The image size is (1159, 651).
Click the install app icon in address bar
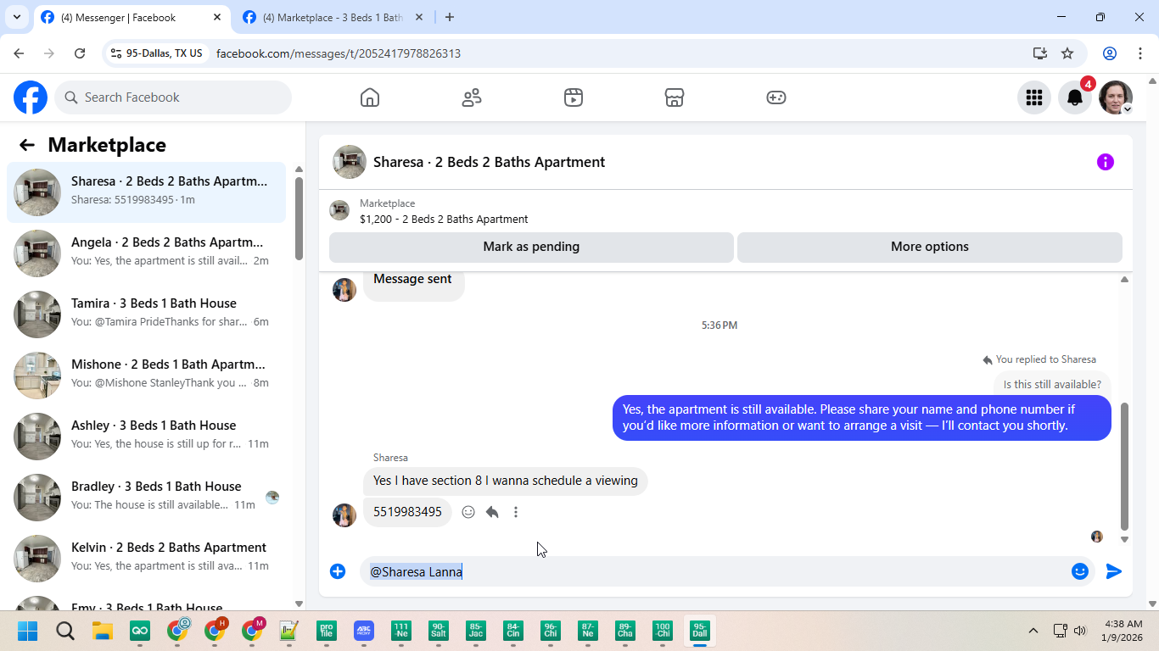coord(1040,53)
